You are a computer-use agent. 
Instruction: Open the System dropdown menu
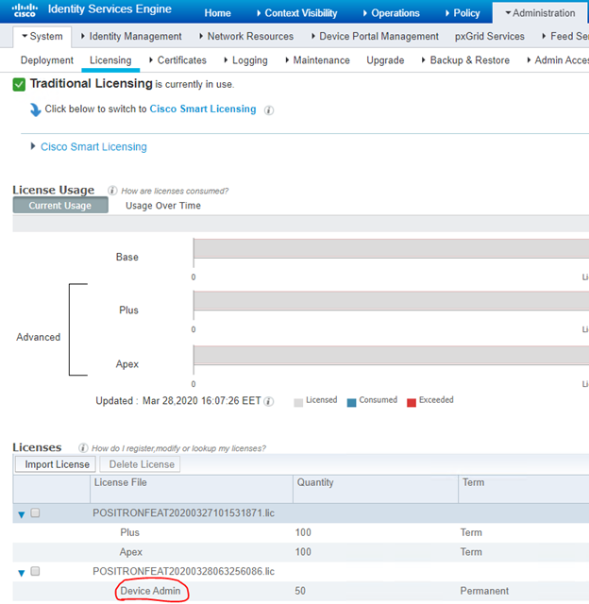(x=42, y=36)
